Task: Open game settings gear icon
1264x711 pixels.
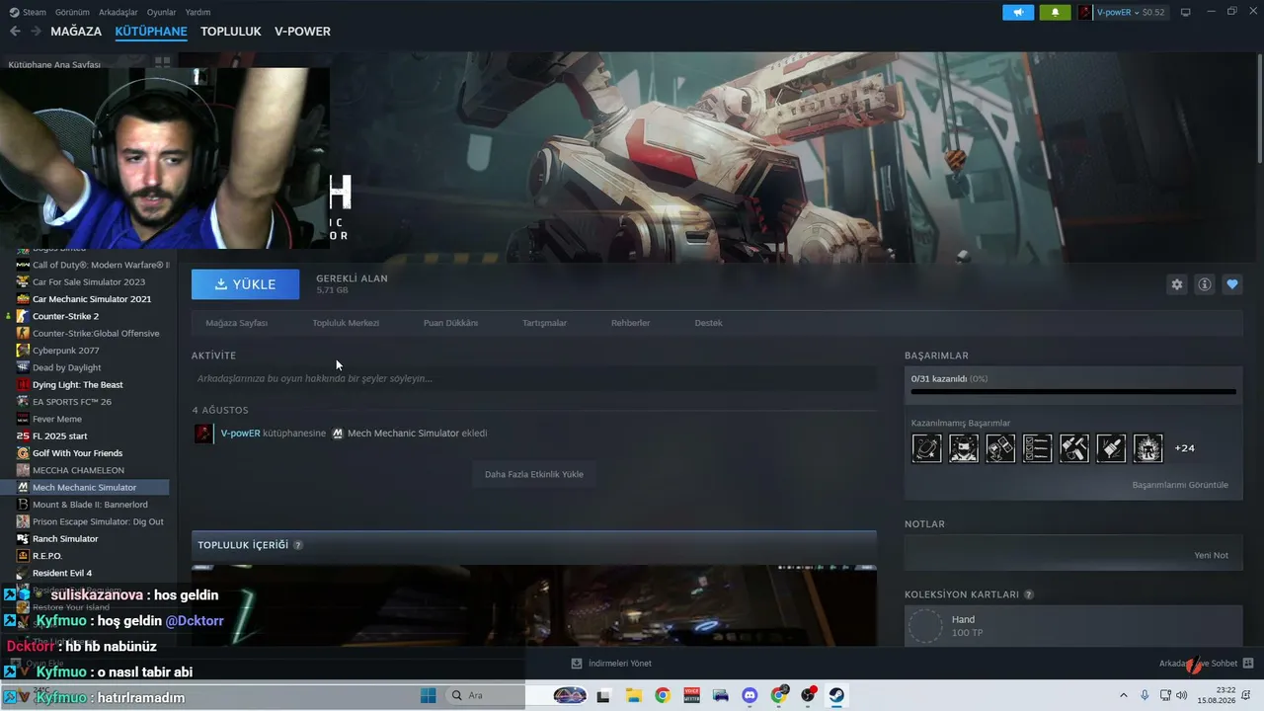Action: click(1176, 284)
